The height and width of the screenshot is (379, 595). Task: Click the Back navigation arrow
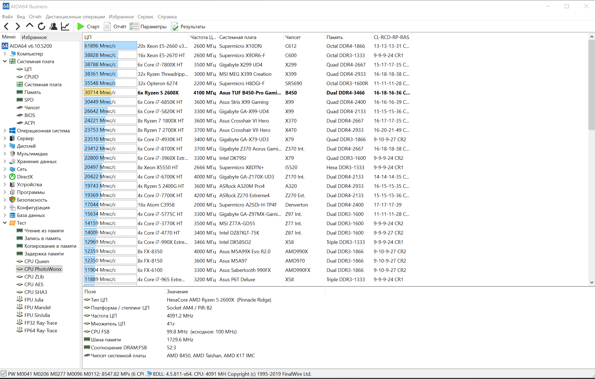(7, 26)
